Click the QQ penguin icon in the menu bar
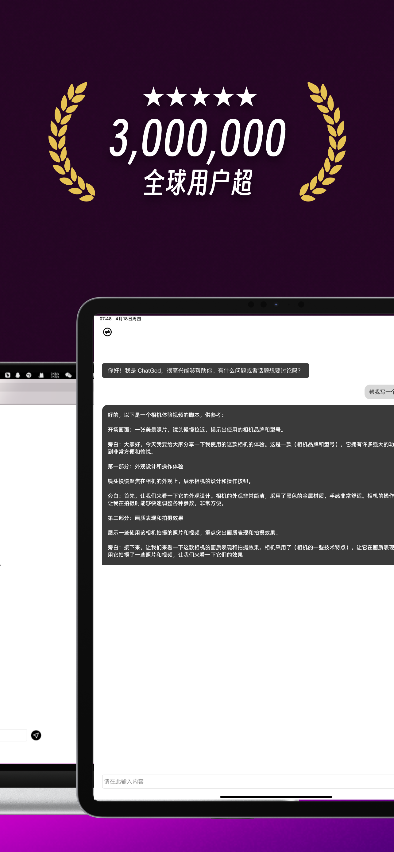The height and width of the screenshot is (852, 394). tap(18, 375)
